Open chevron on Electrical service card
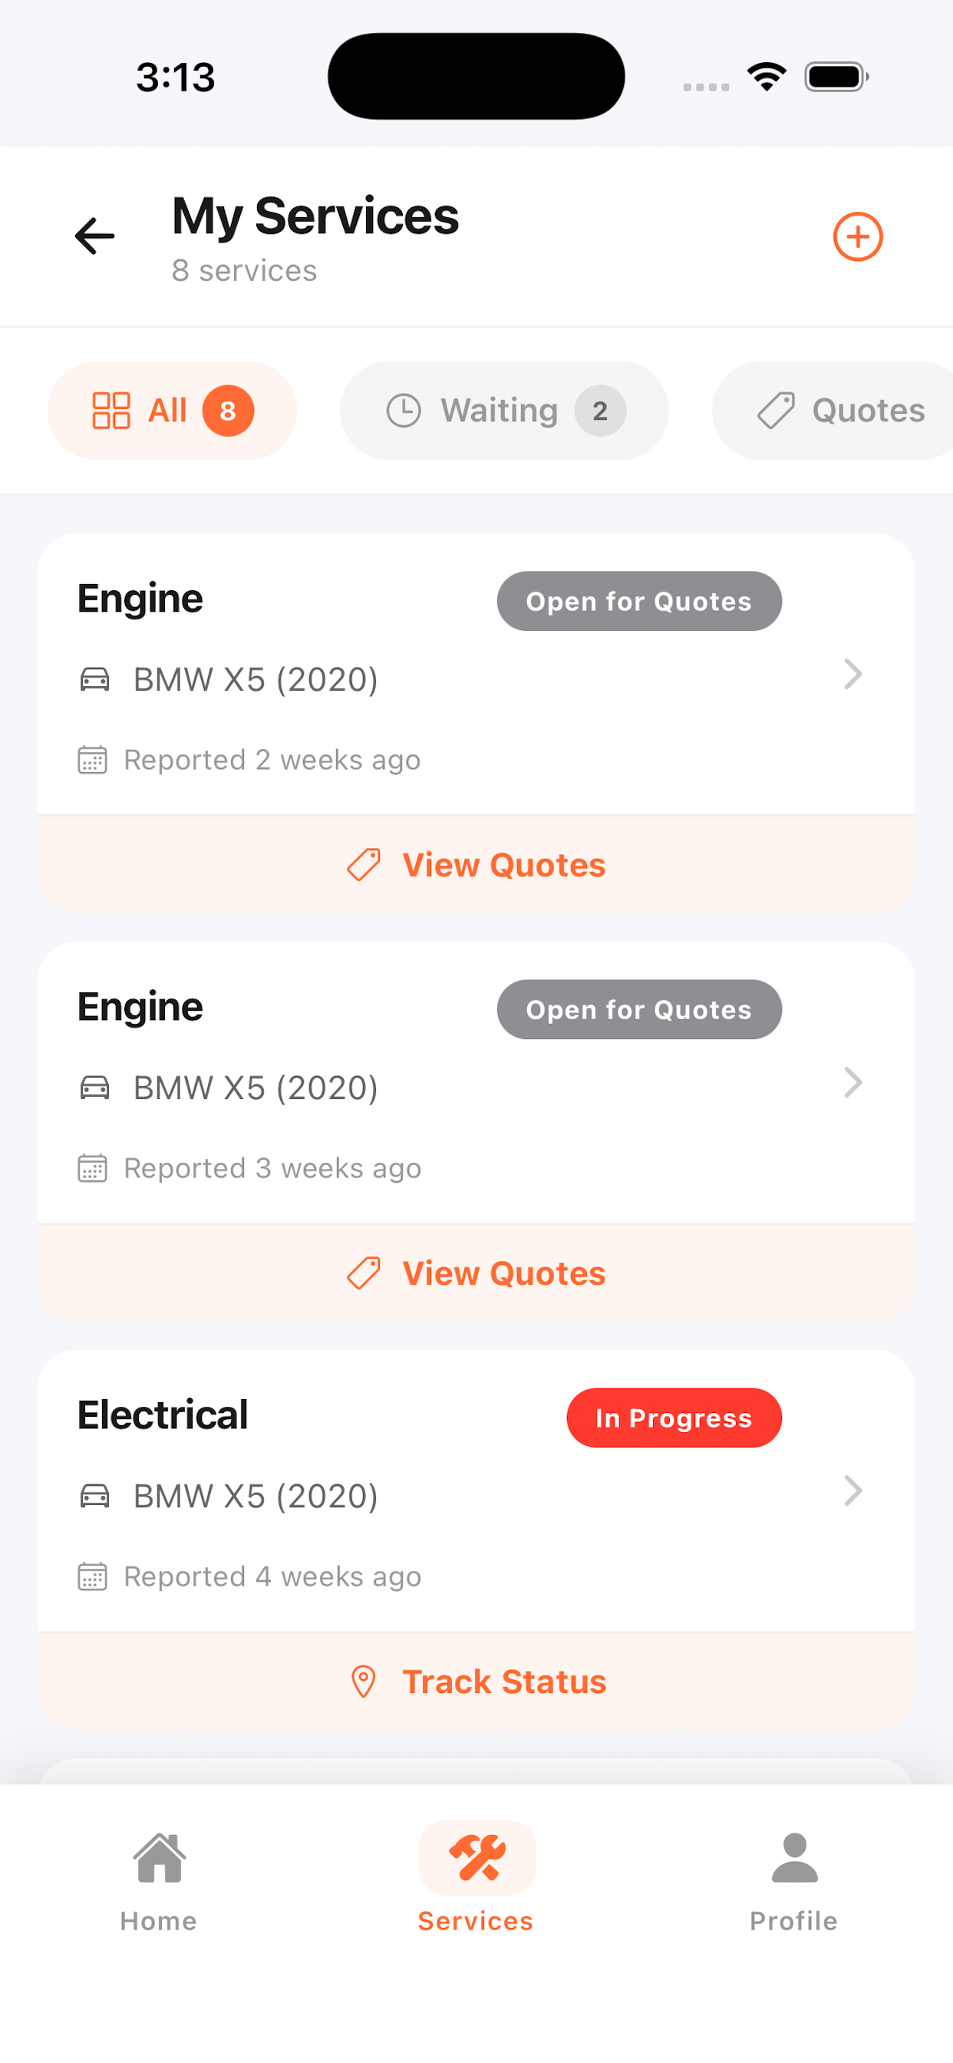 click(x=853, y=1490)
